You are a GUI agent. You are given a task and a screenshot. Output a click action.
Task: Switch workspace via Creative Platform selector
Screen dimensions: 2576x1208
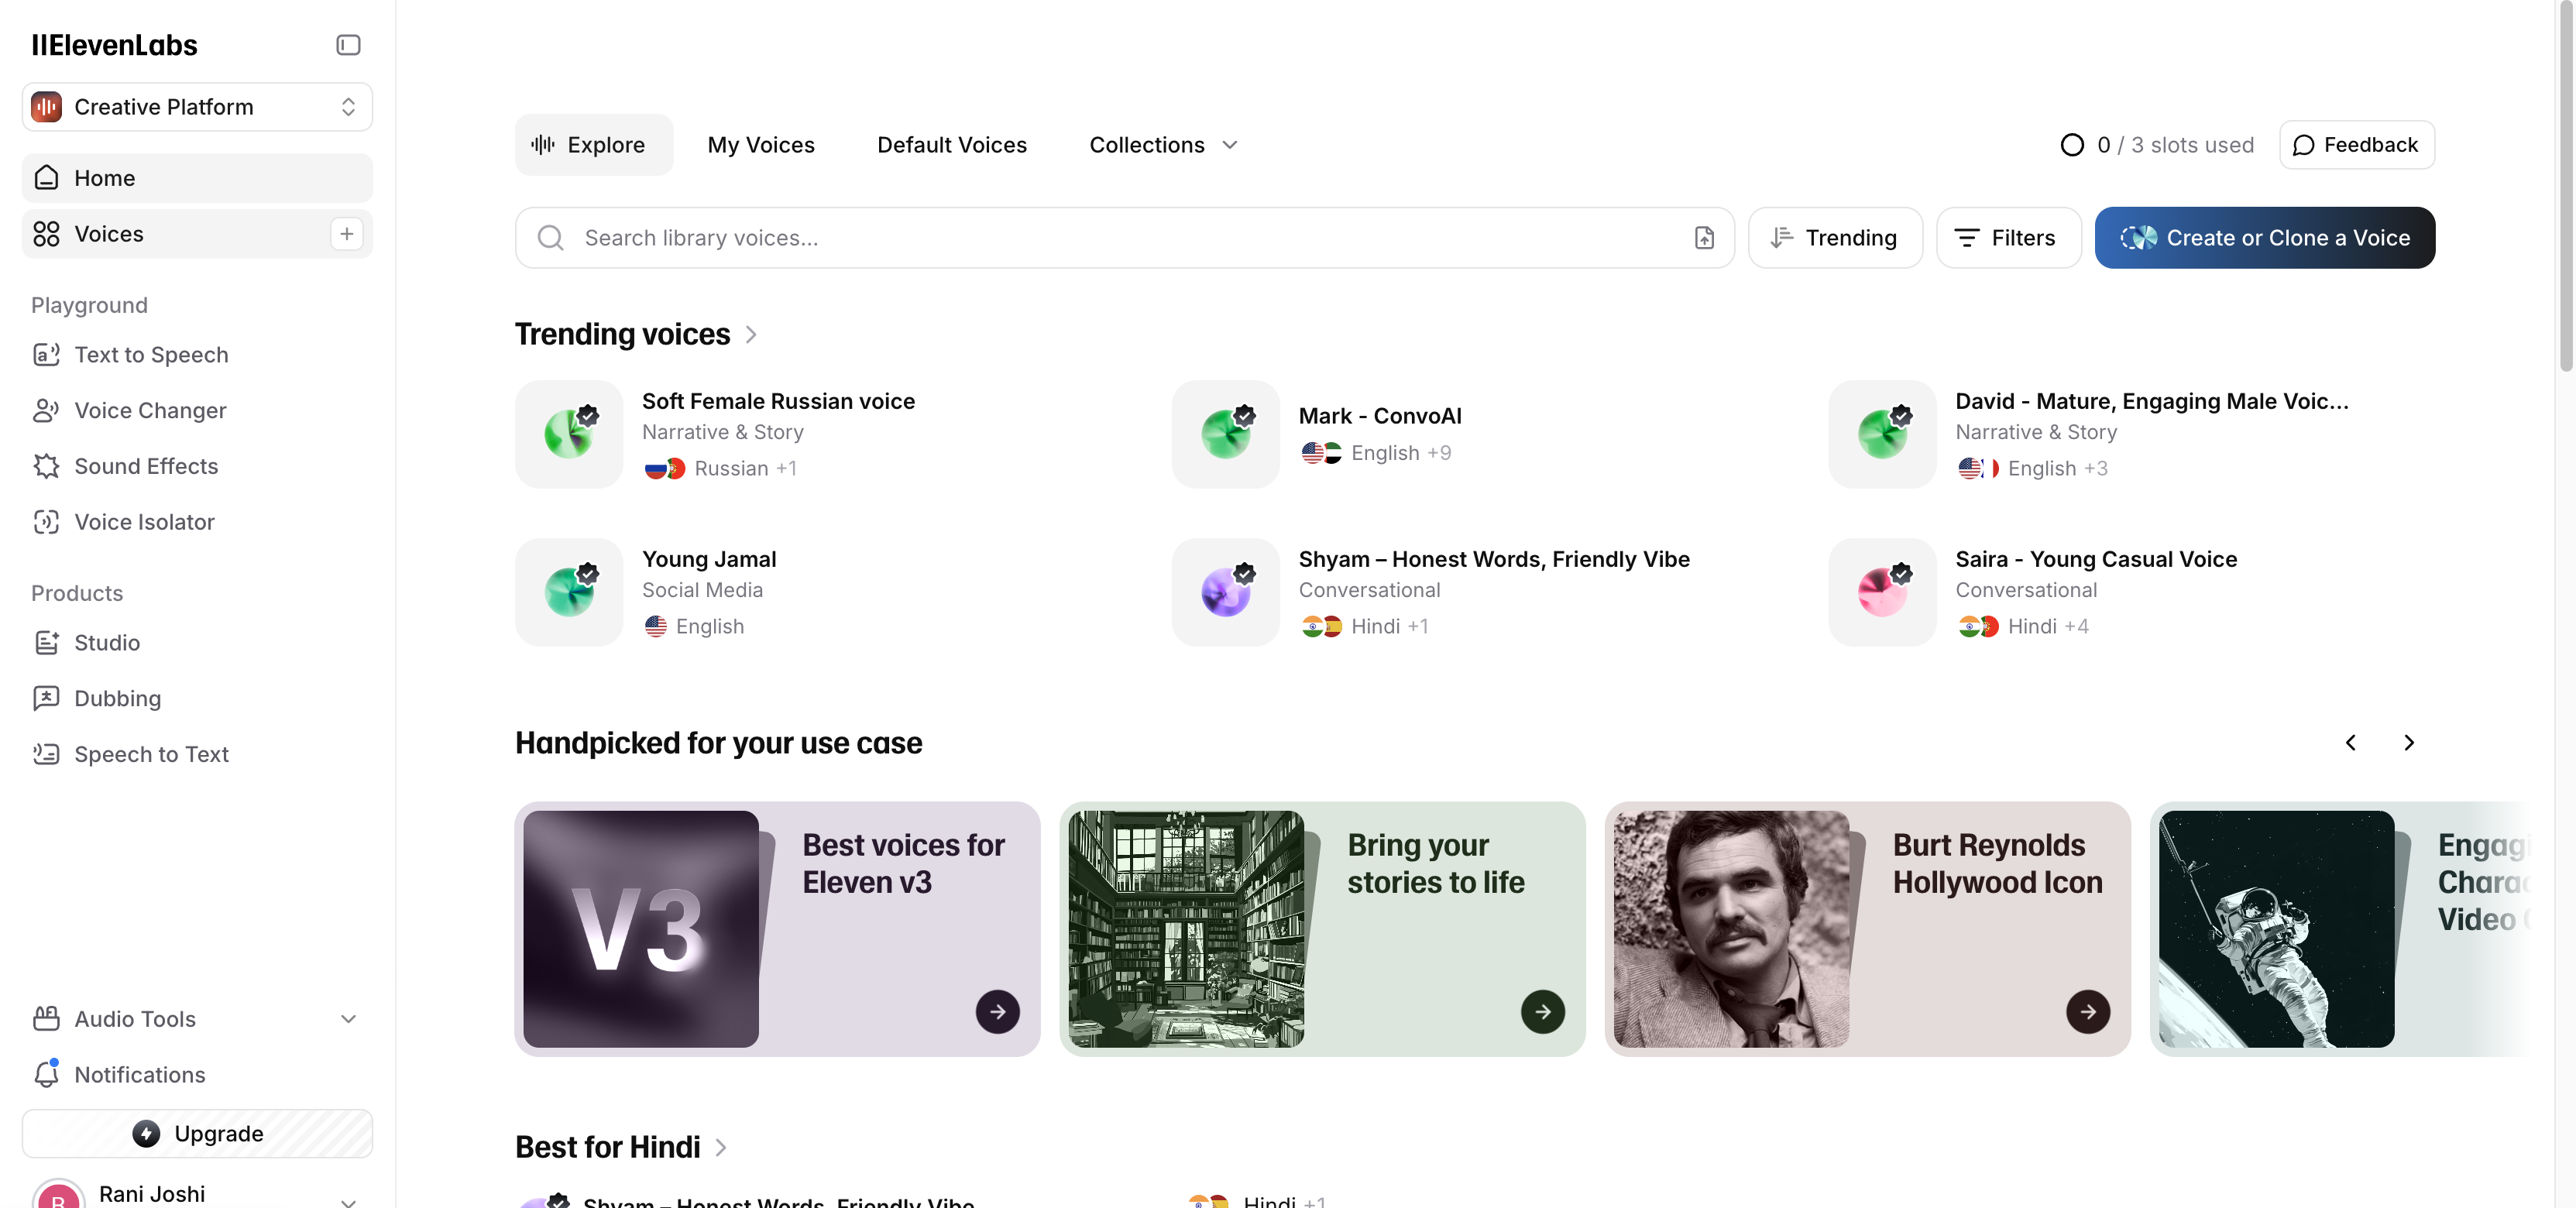[x=196, y=106]
